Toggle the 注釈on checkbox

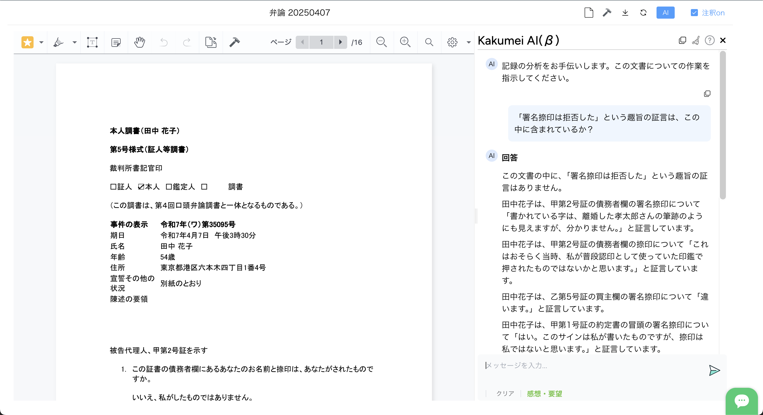[694, 13]
